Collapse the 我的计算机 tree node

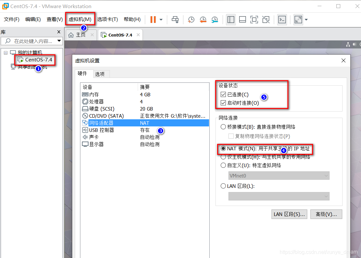6,53
